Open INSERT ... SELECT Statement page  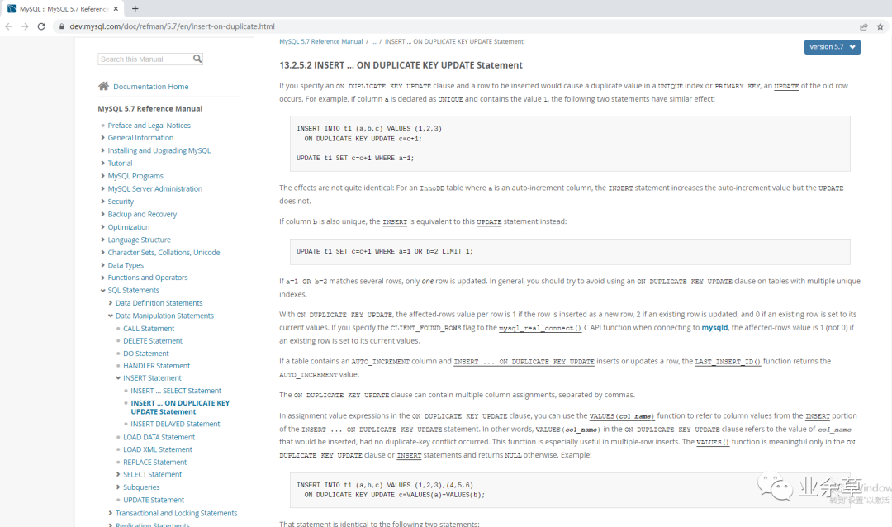[x=176, y=391]
